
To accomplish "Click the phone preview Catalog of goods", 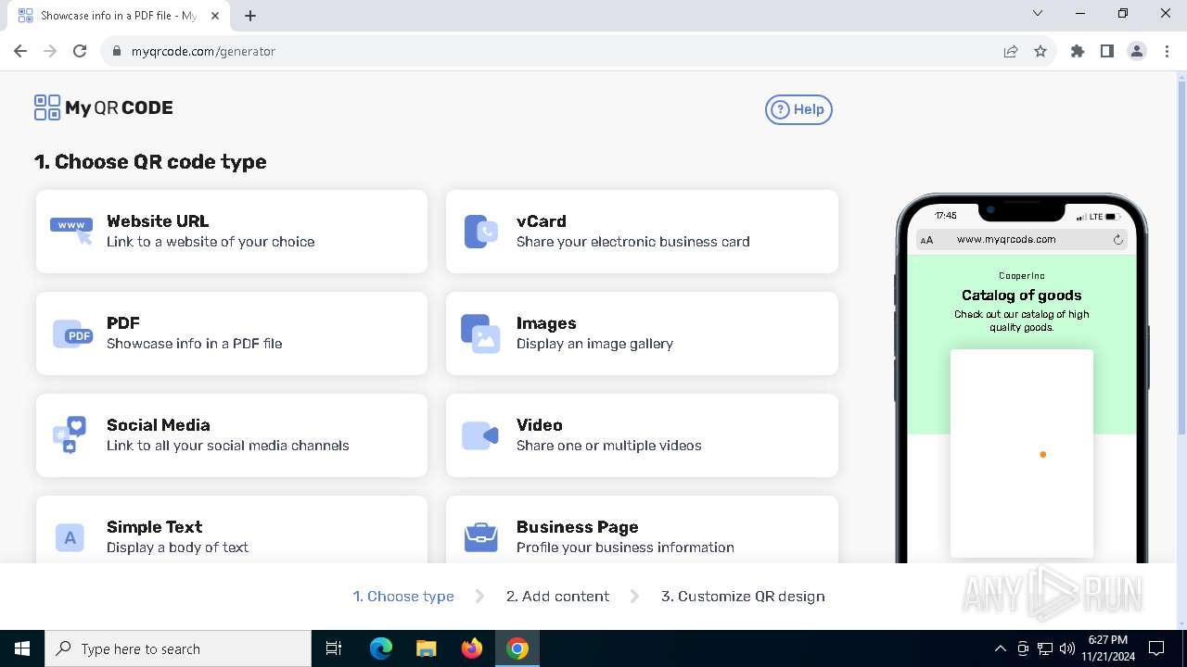I will tap(1021, 296).
